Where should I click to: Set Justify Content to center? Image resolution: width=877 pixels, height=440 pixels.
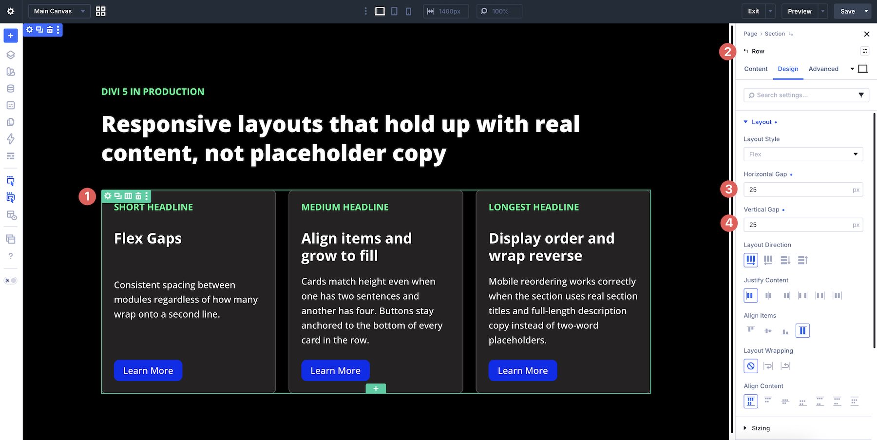[768, 295]
